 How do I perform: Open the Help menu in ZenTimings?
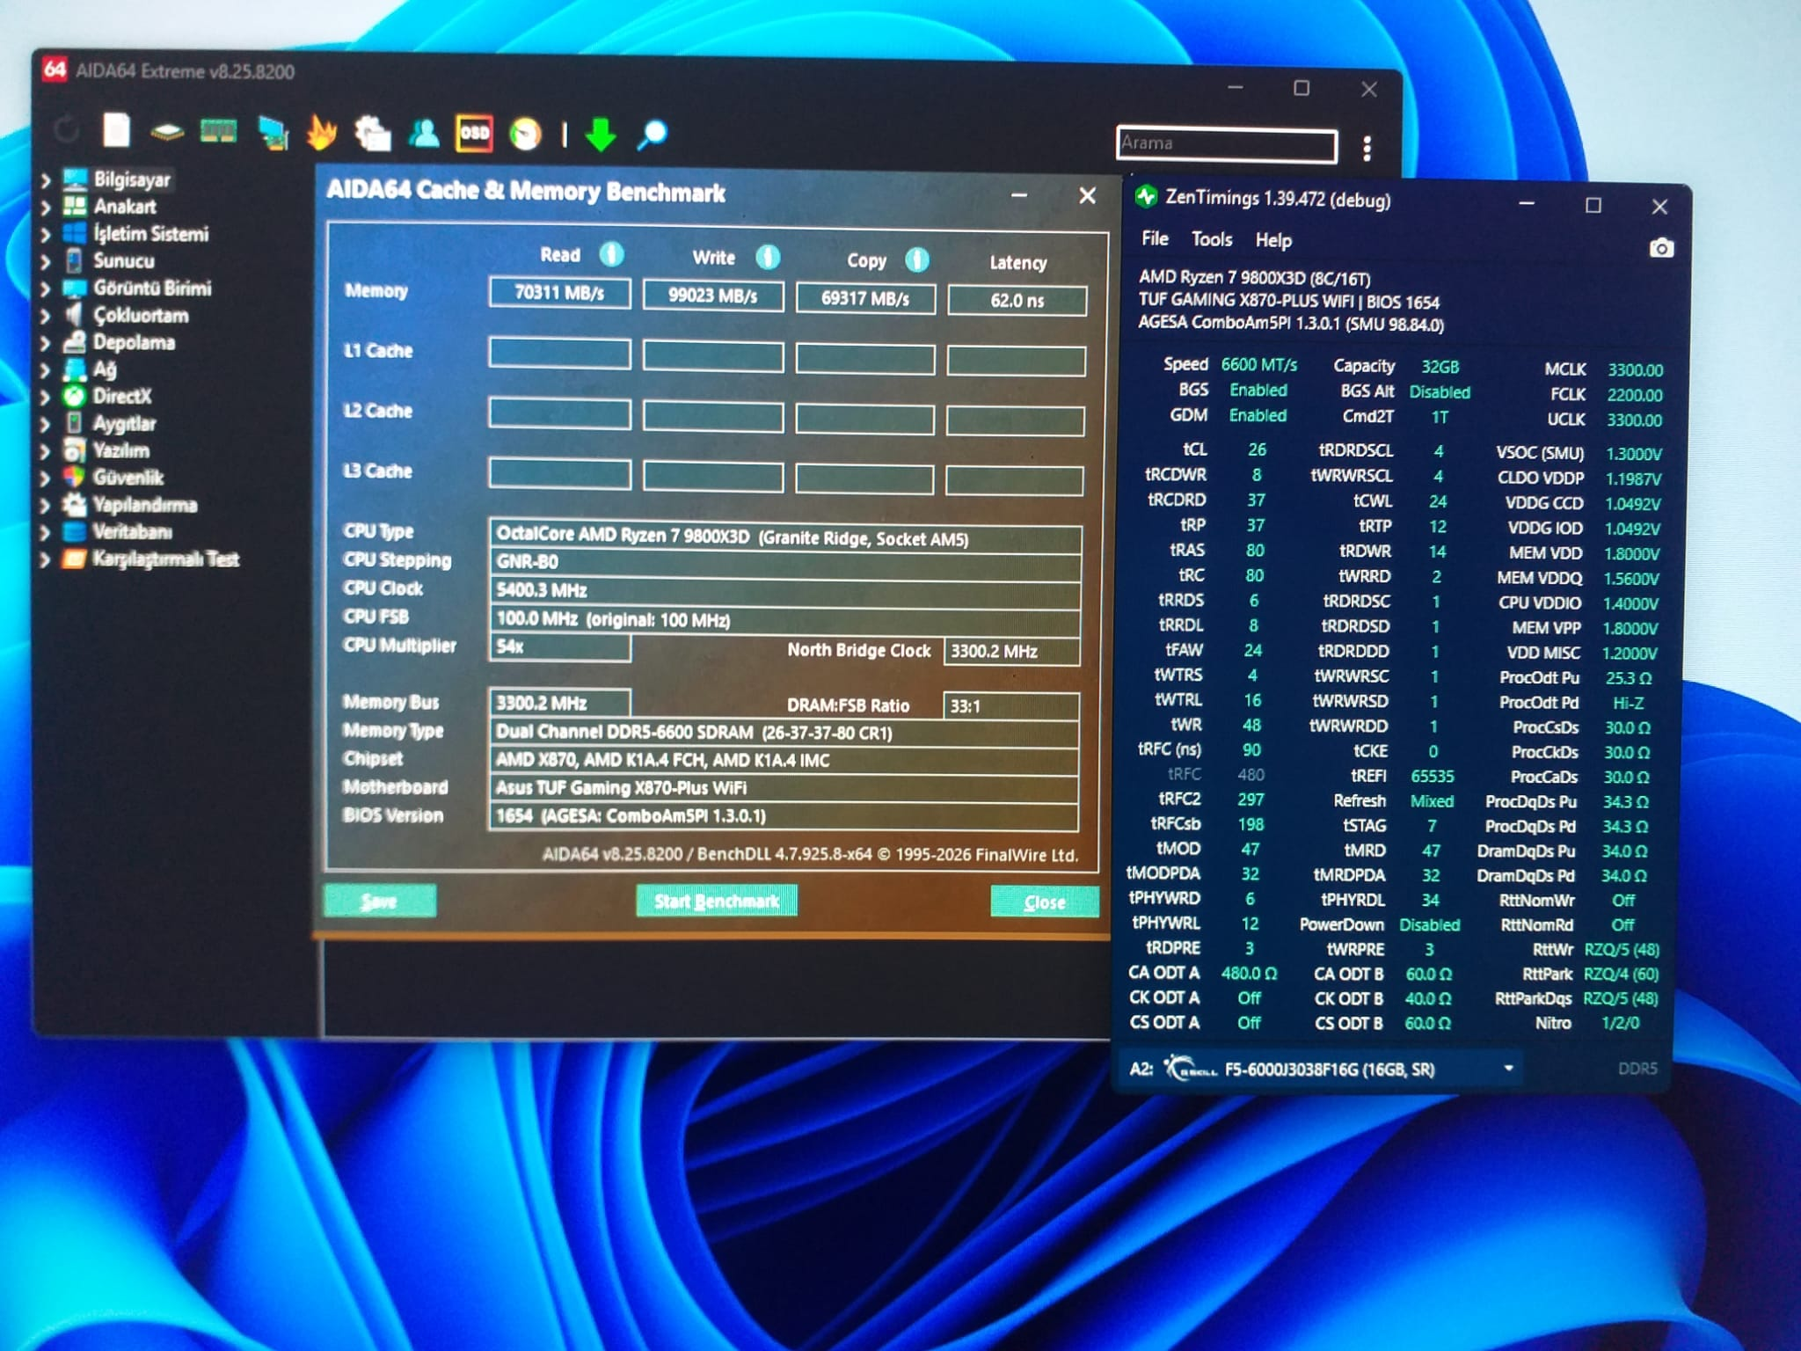(x=1273, y=240)
